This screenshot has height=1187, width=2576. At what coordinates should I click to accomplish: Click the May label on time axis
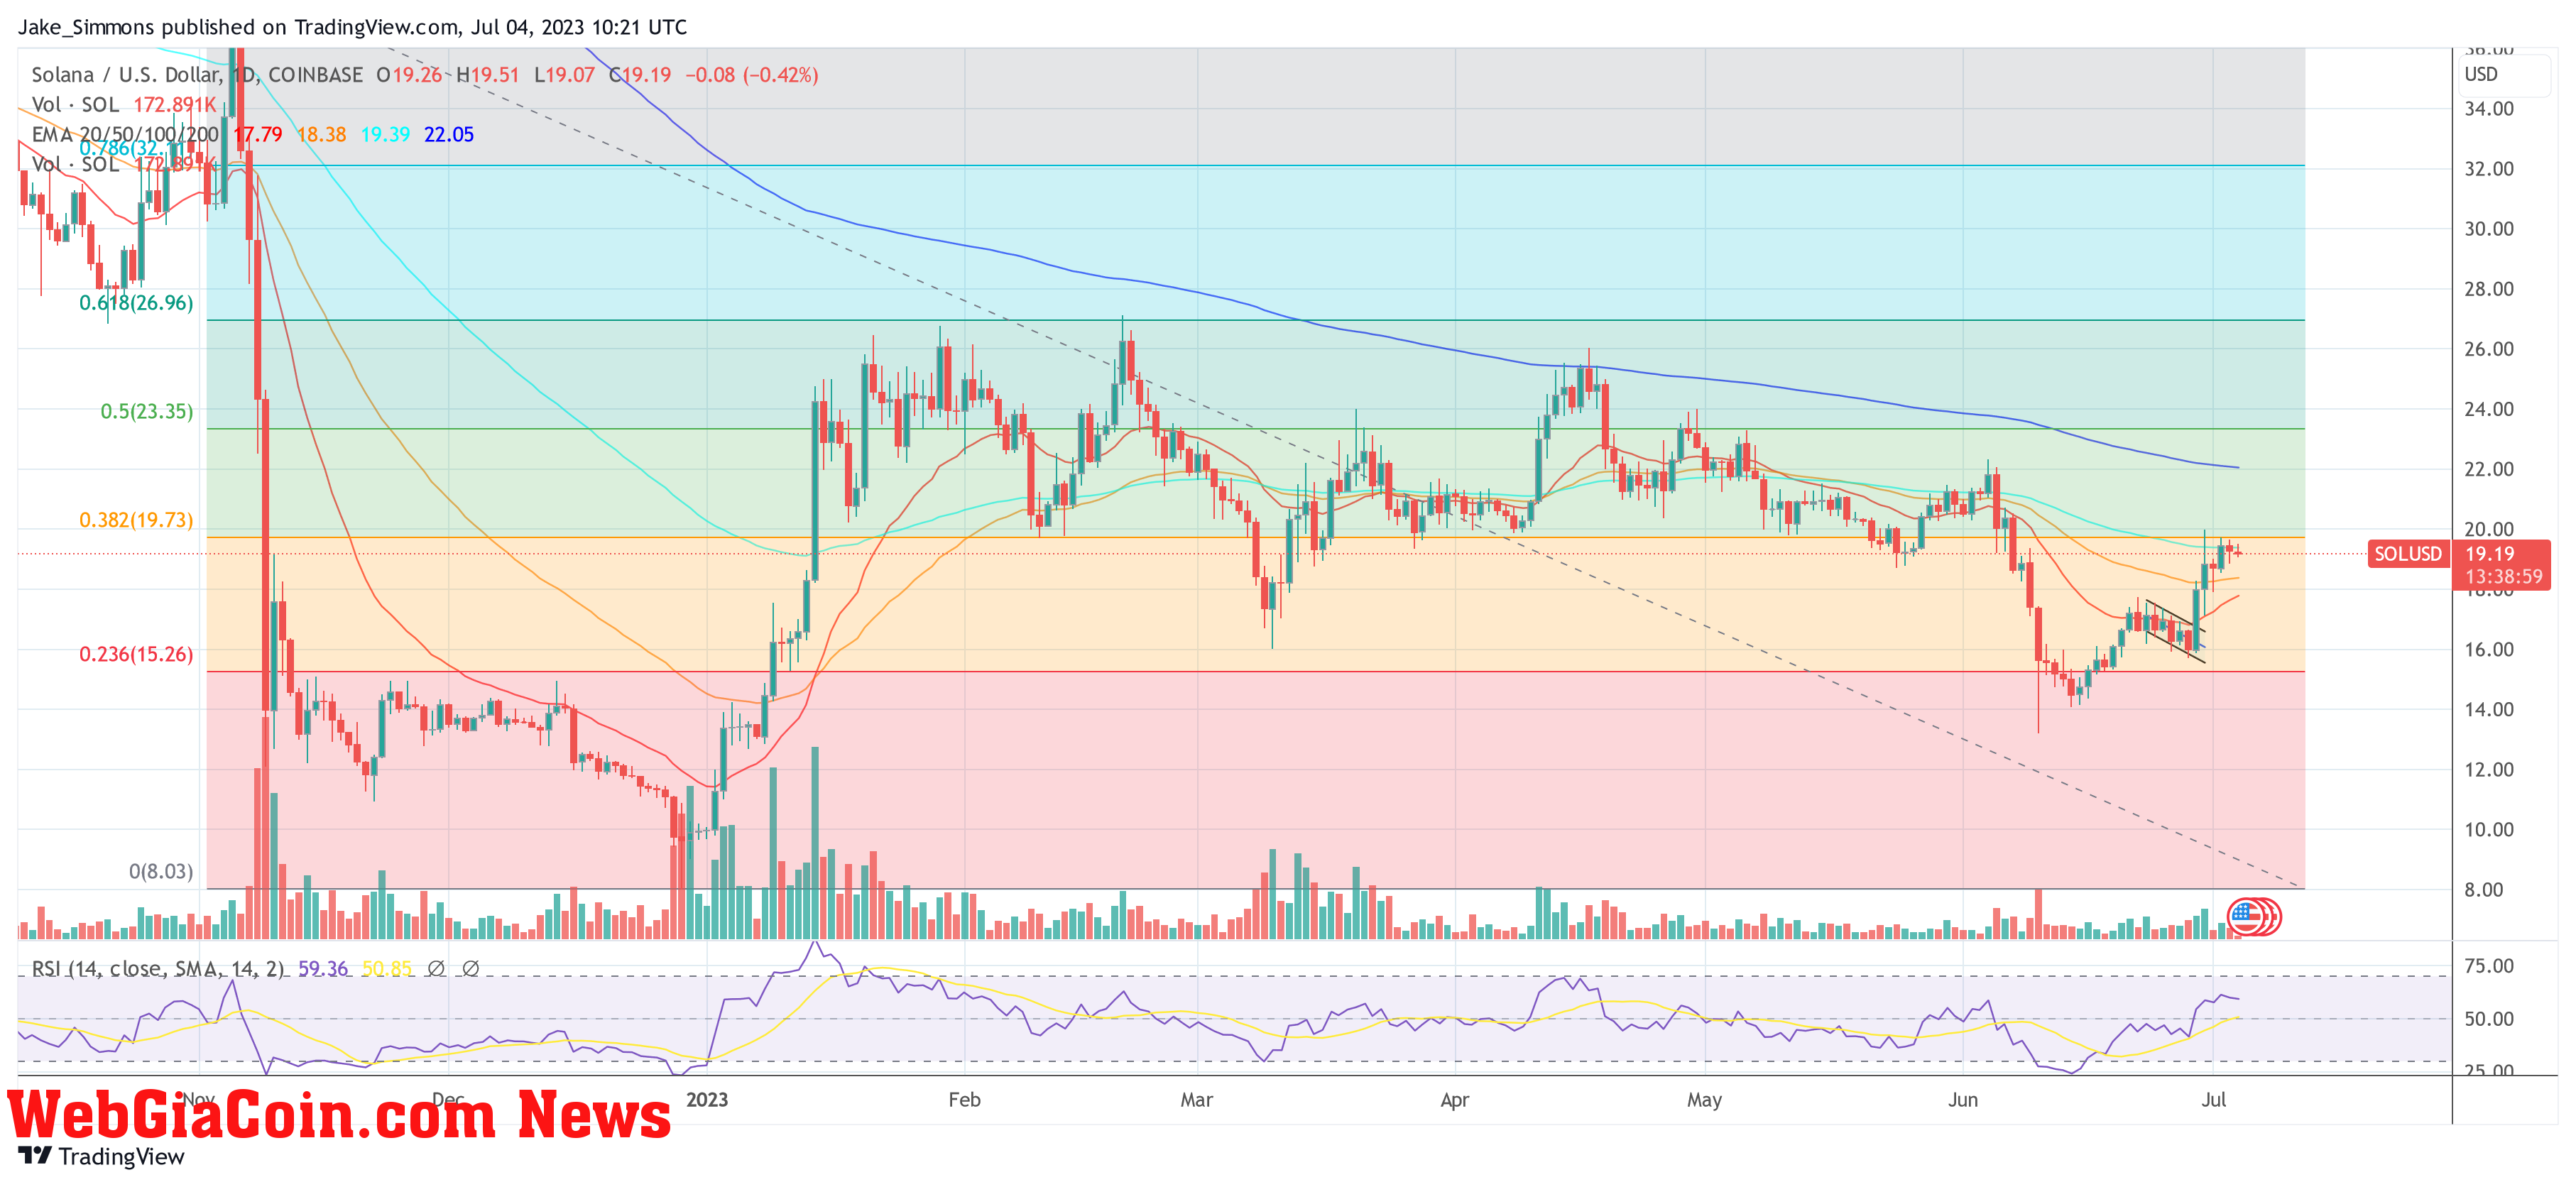pos(1704,1099)
